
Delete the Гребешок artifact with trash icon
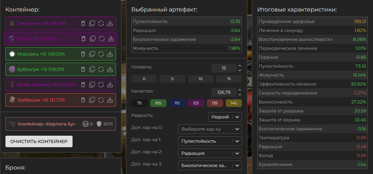(x=83, y=100)
